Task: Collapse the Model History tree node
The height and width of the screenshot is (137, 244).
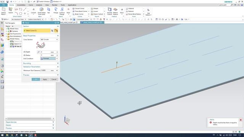Action: (6, 39)
